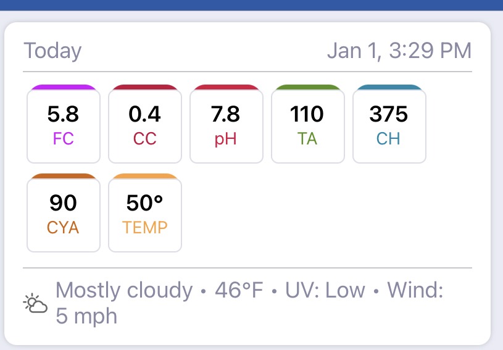Image resolution: width=503 pixels, height=350 pixels.
Task: Click the Mostly cloudy weather text
Action: coord(124,291)
